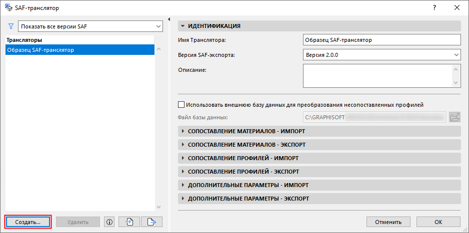Click the Создать... button

pos(28,222)
